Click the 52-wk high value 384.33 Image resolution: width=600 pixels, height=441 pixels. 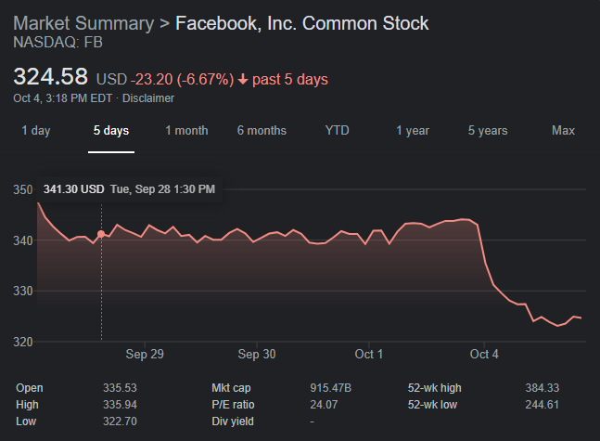point(543,387)
